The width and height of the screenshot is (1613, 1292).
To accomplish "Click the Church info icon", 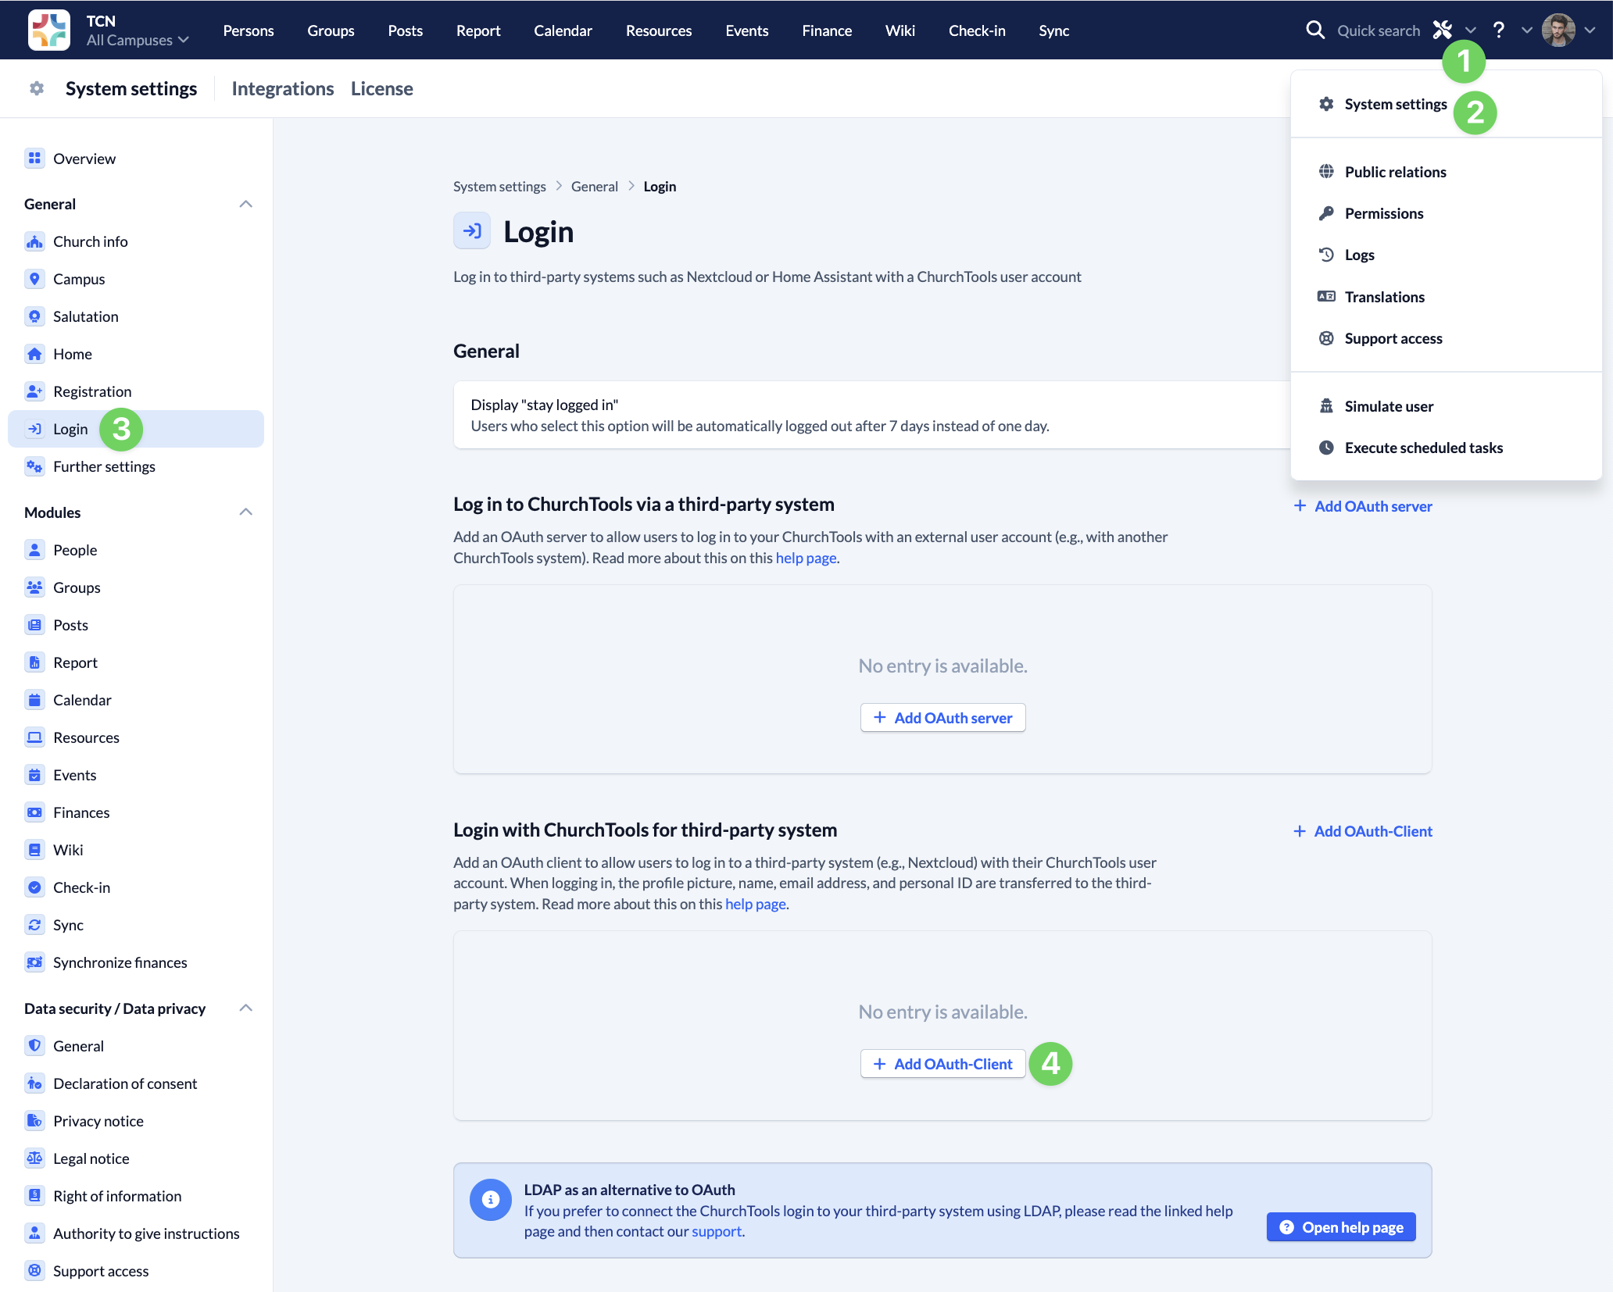I will pos(34,241).
